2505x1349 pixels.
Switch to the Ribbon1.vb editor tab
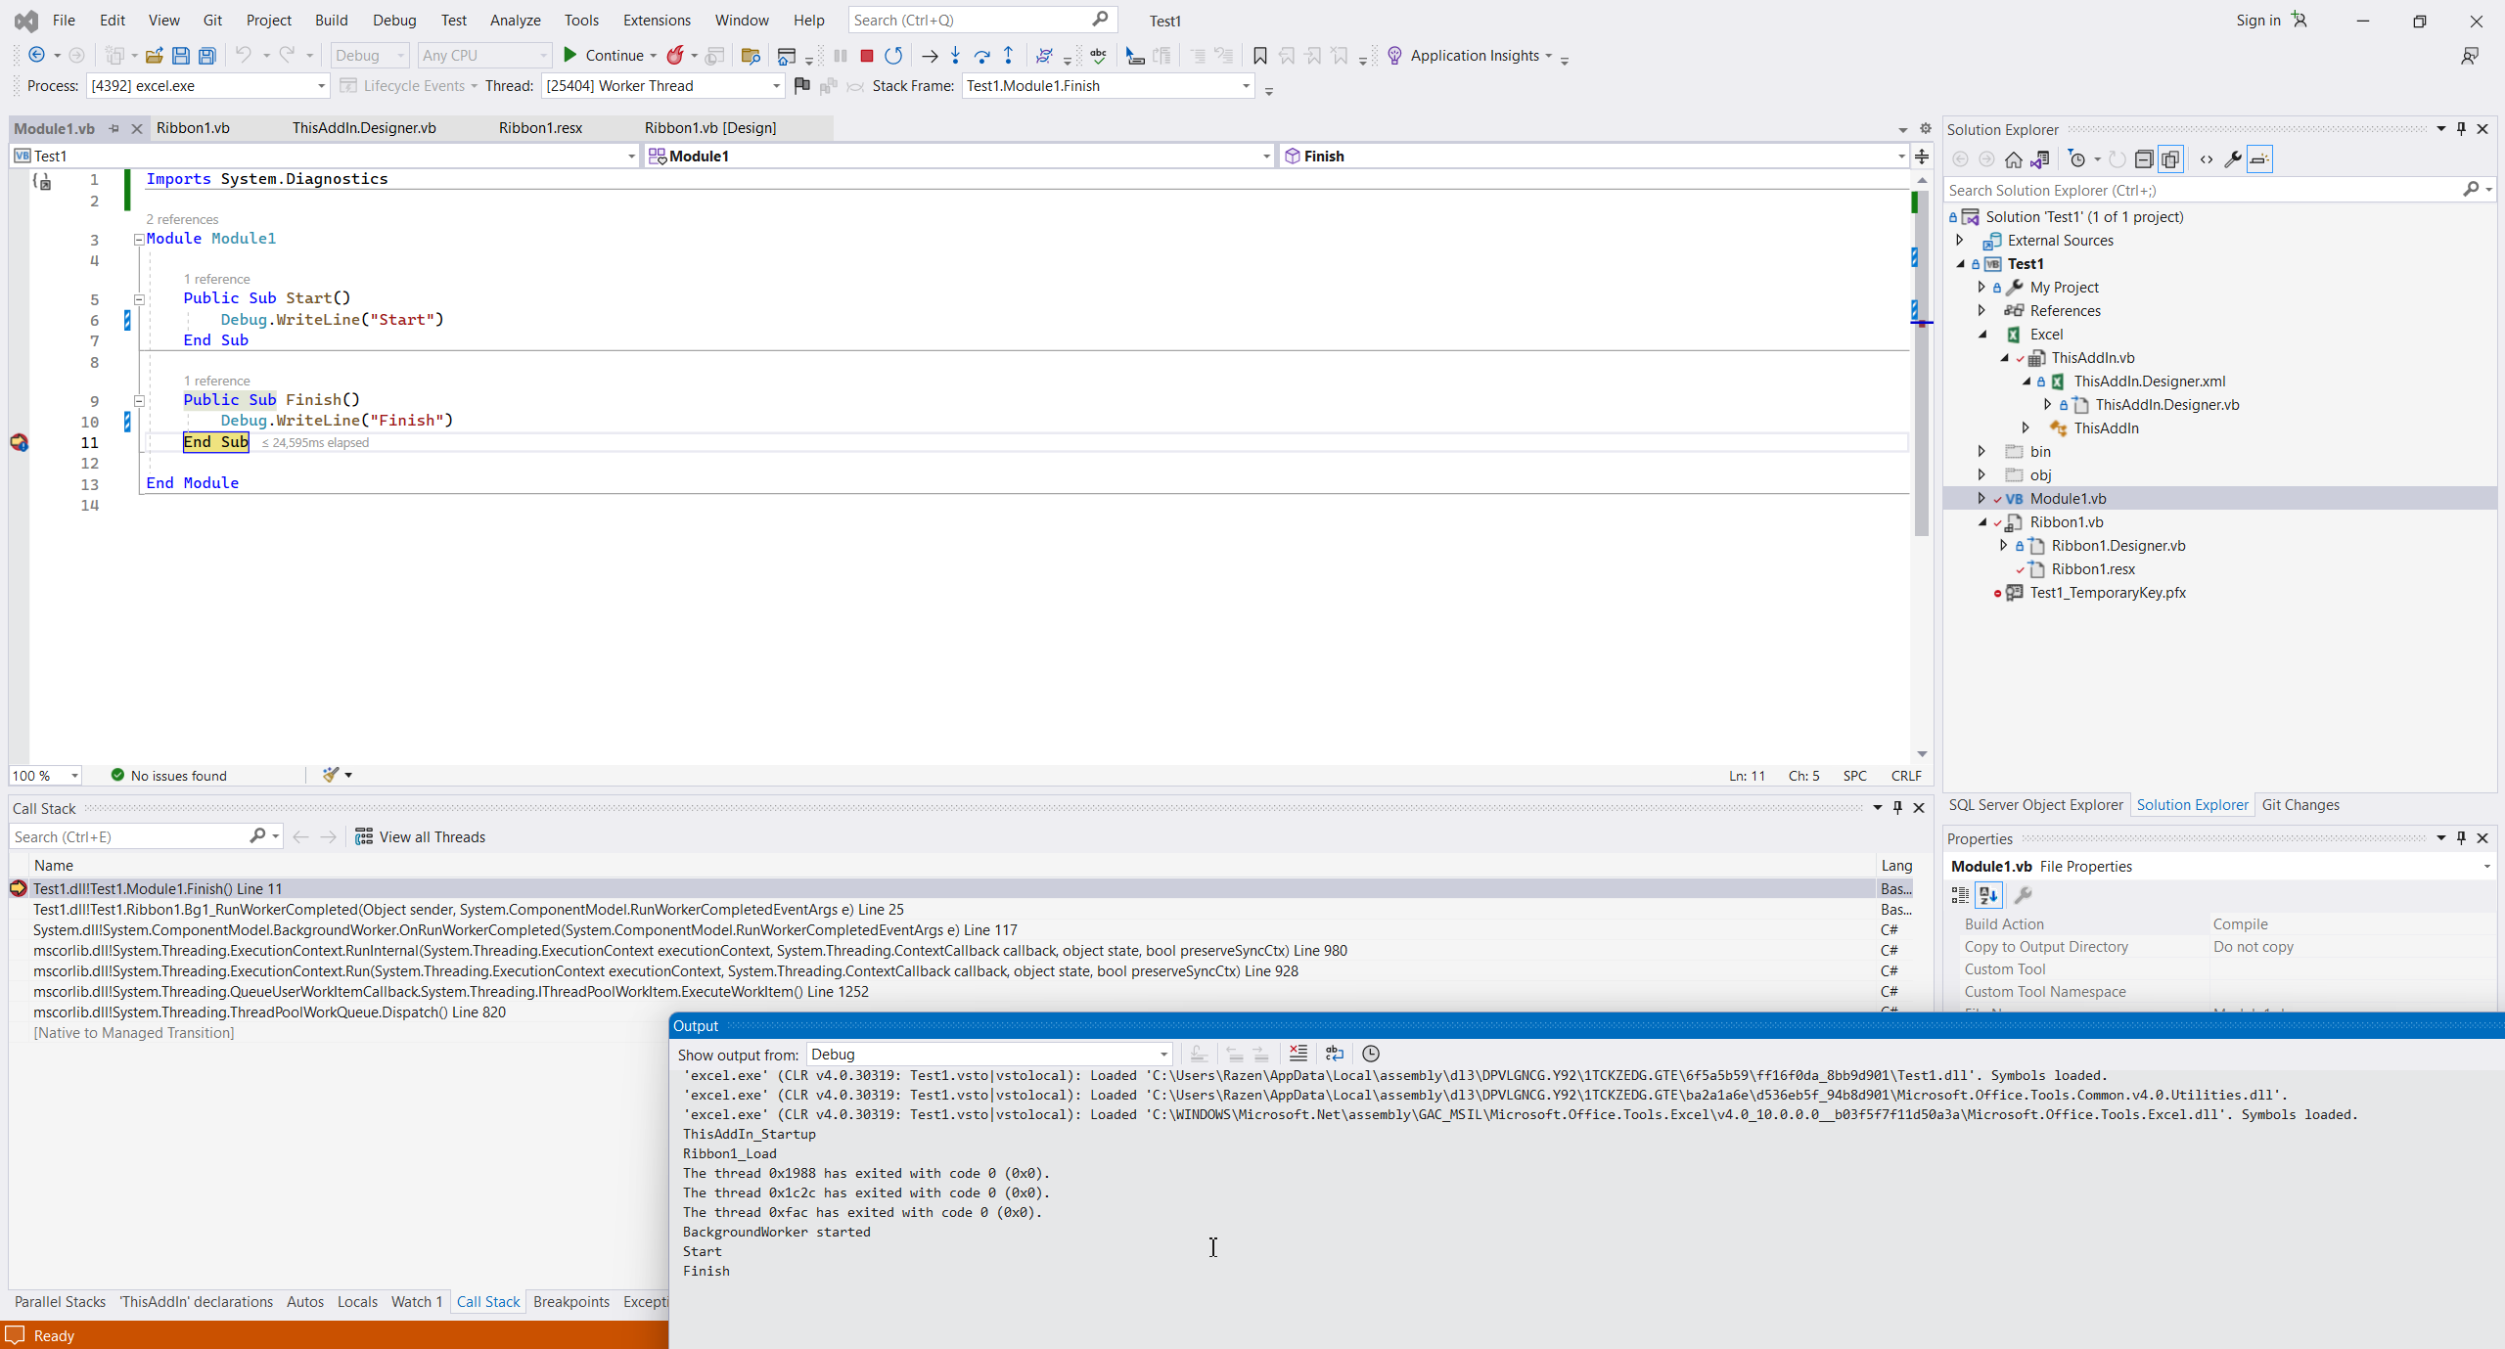tap(193, 128)
